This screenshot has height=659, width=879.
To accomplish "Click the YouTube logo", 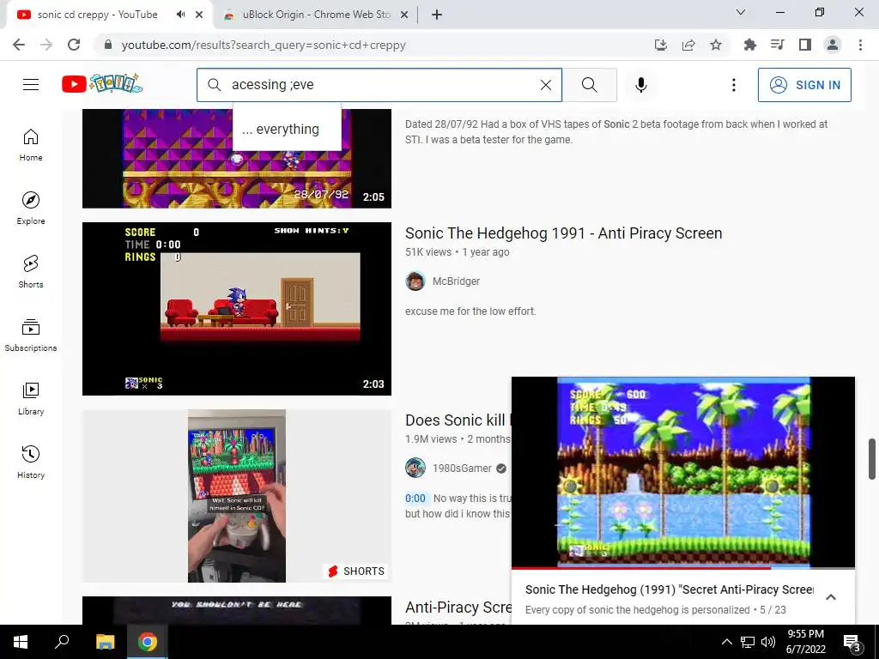I will (x=102, y=84).
